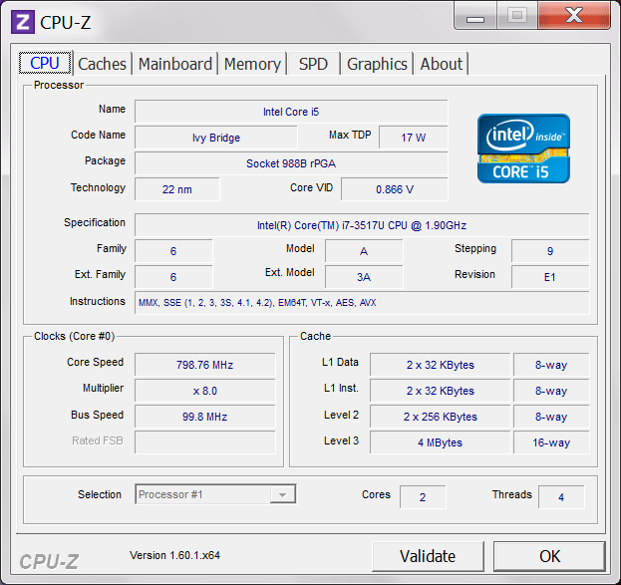Click the Level 2 associativity 8-way
The height and width of the screenshot is (585, 621).
pyautogui.click(x=551, y=417)
